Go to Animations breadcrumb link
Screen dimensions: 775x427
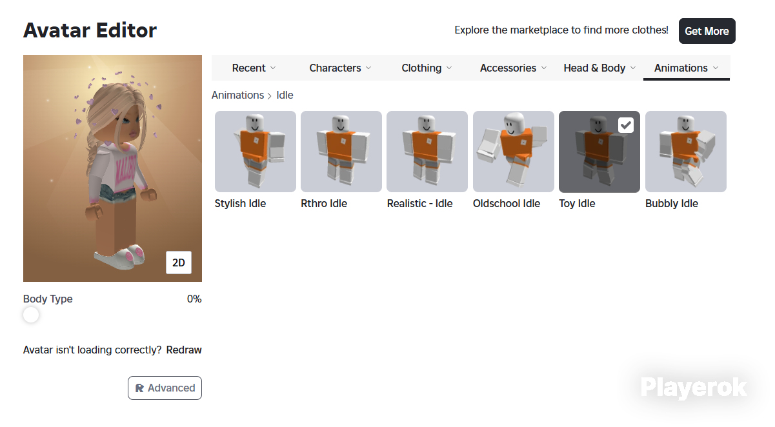point(238,95)
